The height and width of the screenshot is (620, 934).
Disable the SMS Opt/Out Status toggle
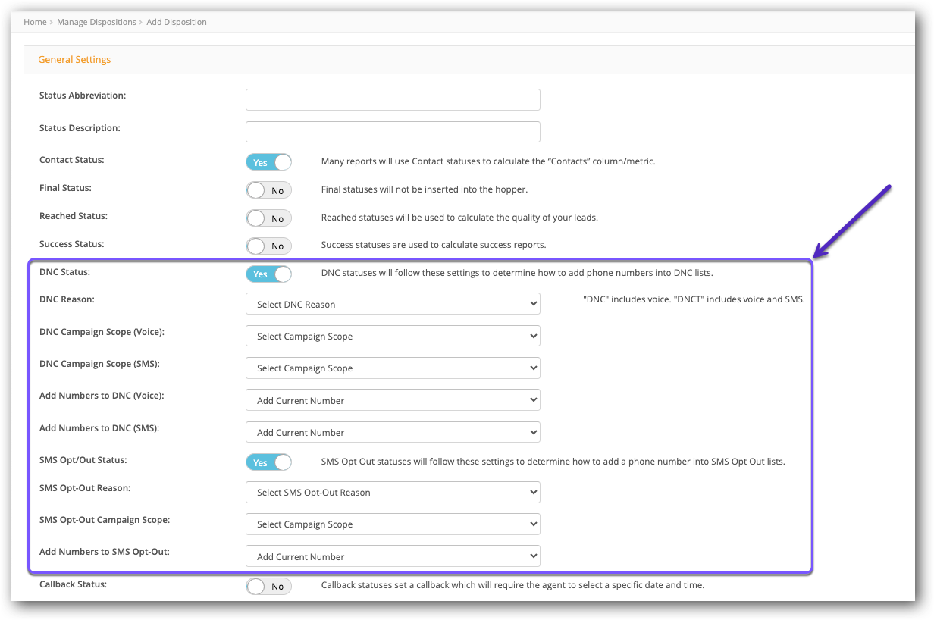(x=268, y=462)
